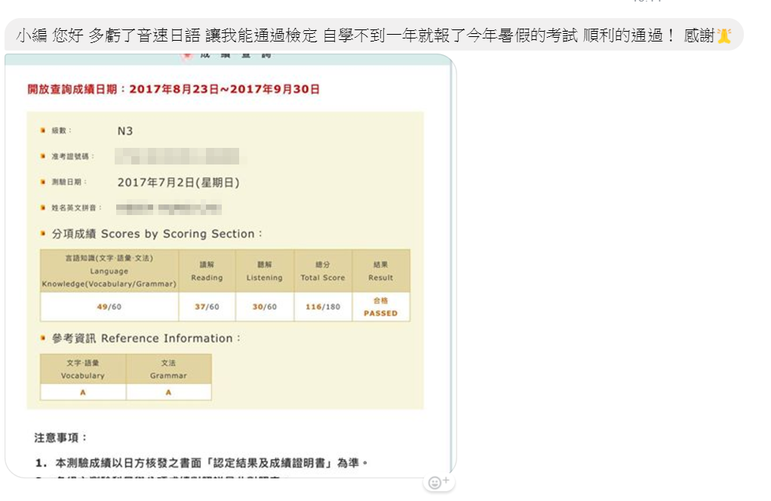Click the 49/60 language knowledge score
The image size is (771, 501).
[109, 307]
